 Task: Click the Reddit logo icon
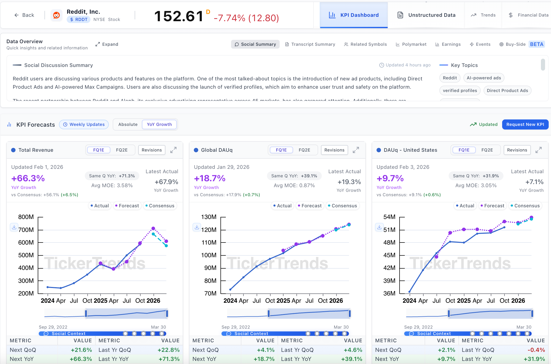[56, 15]
